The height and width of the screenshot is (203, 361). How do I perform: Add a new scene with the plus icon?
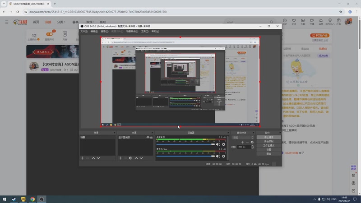pos(83,158)
